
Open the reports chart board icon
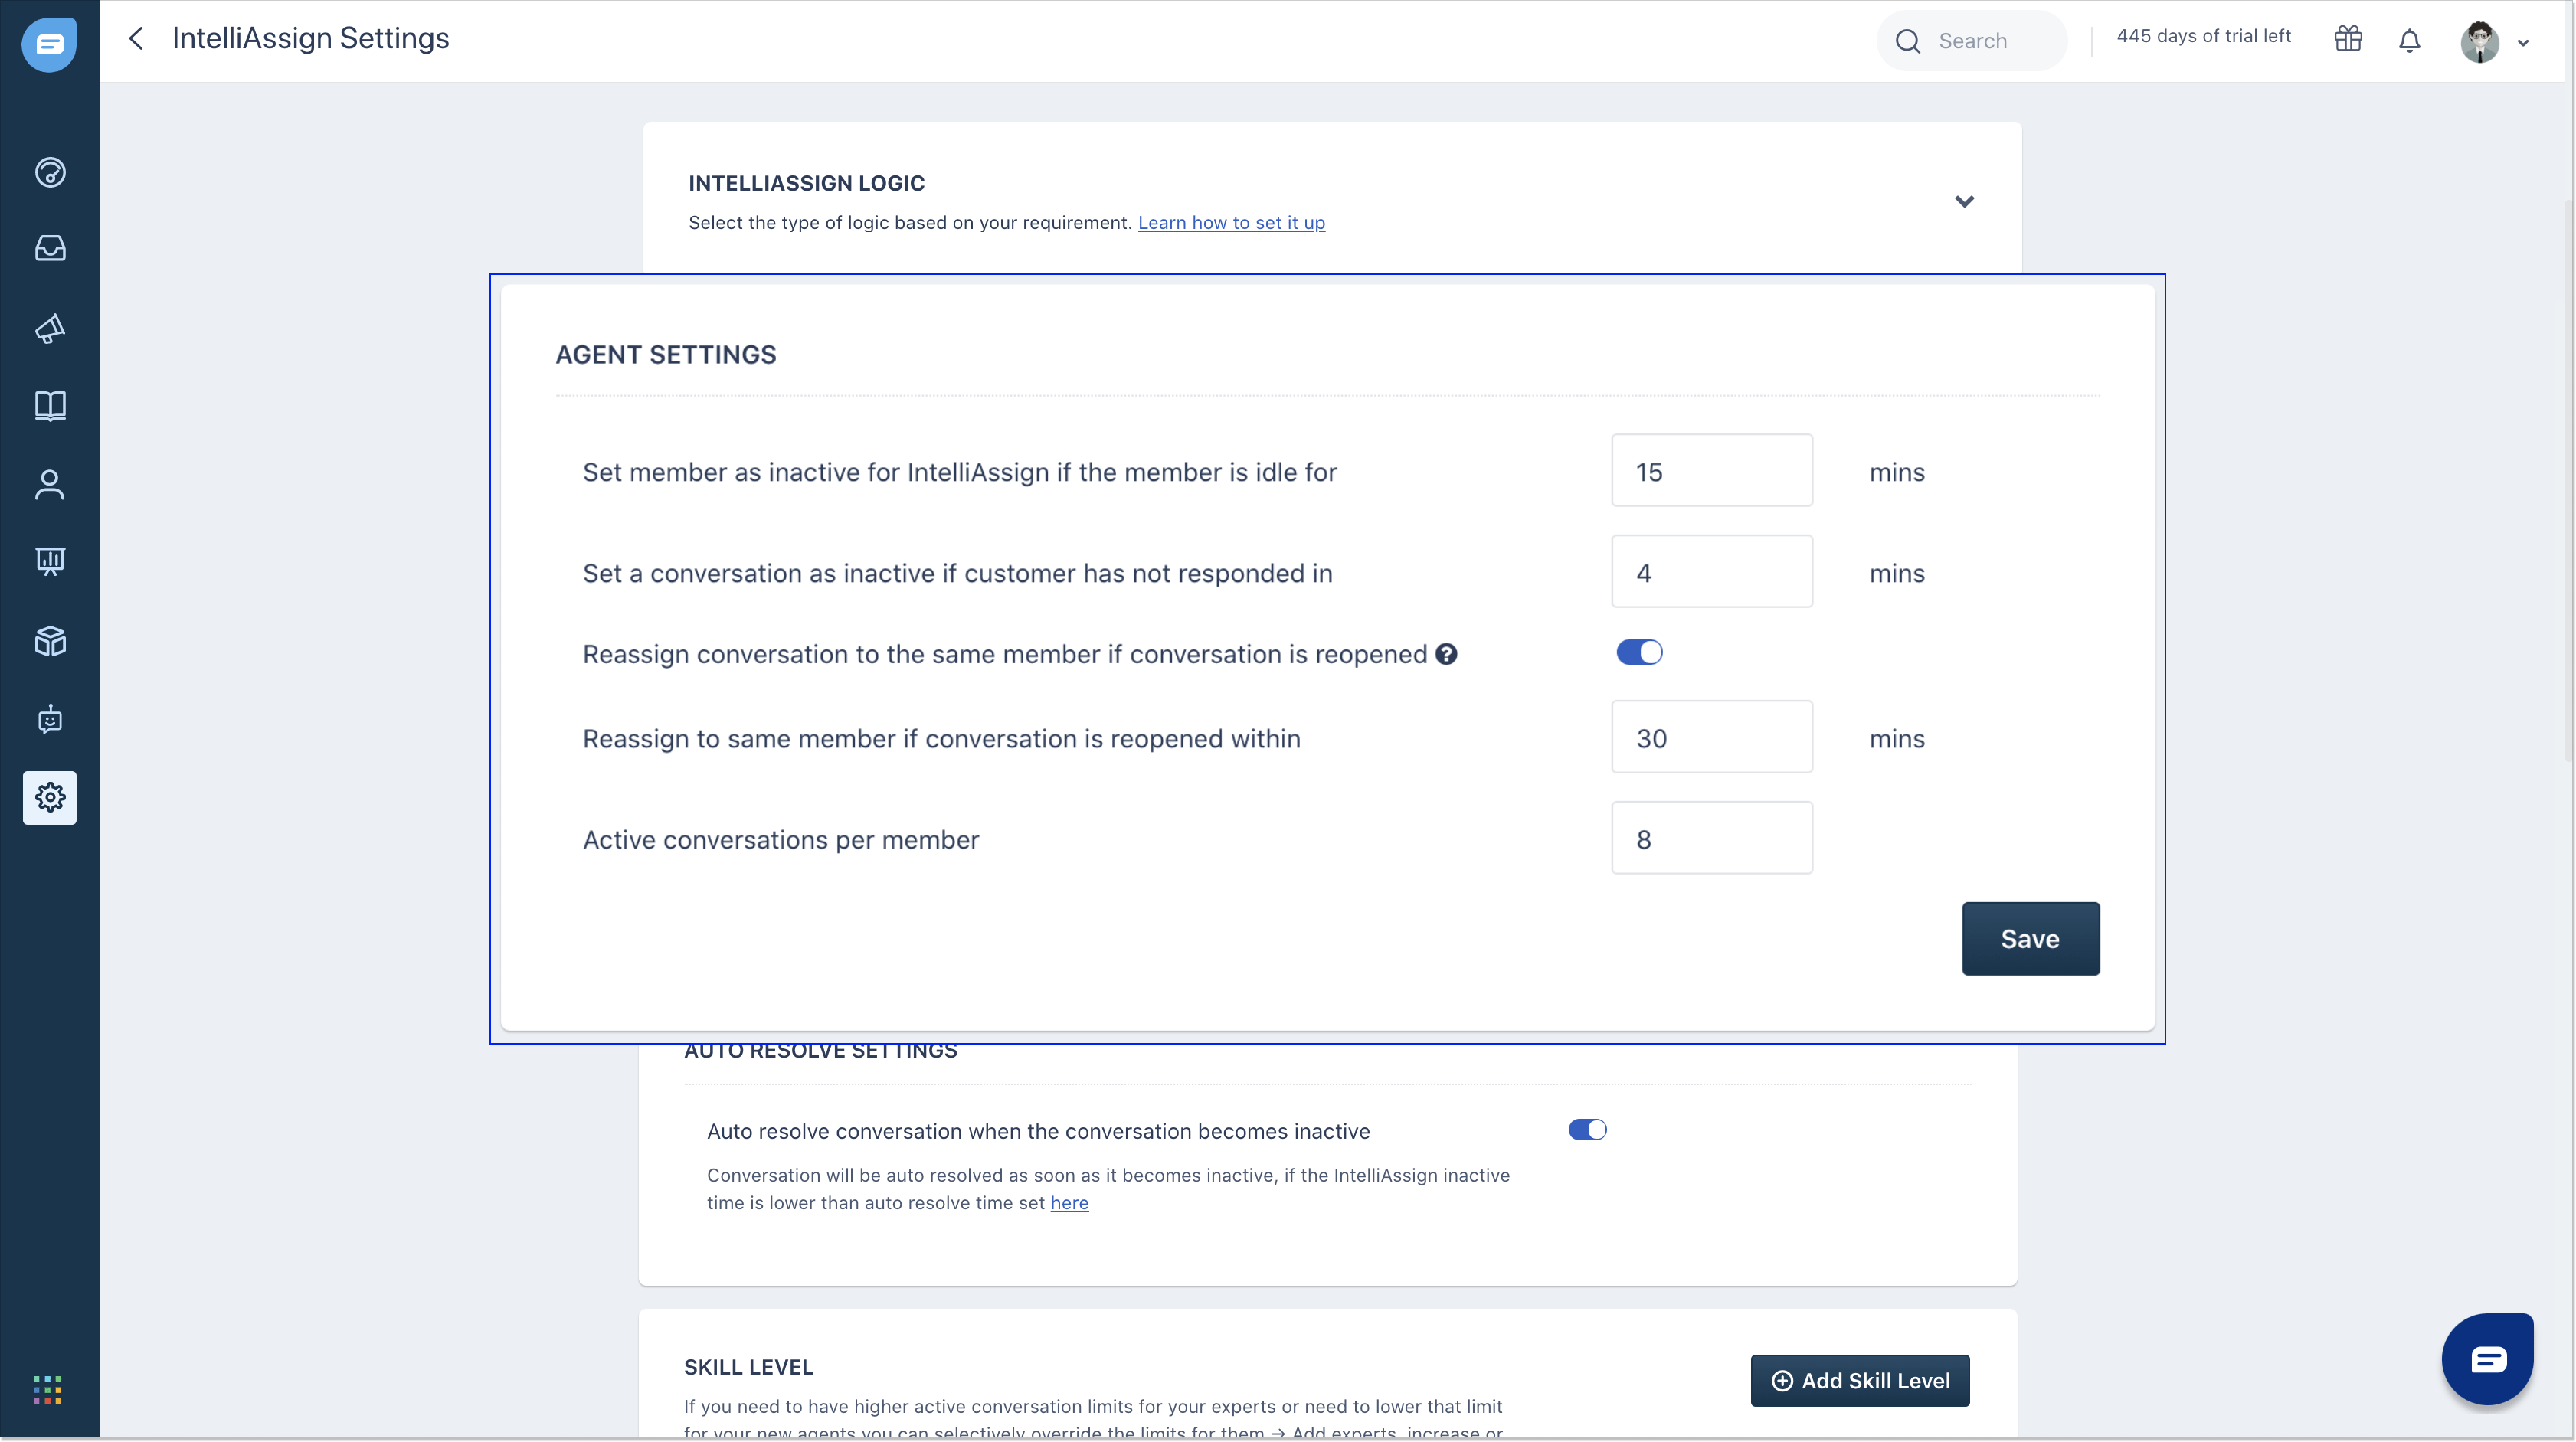click(50, 561)
